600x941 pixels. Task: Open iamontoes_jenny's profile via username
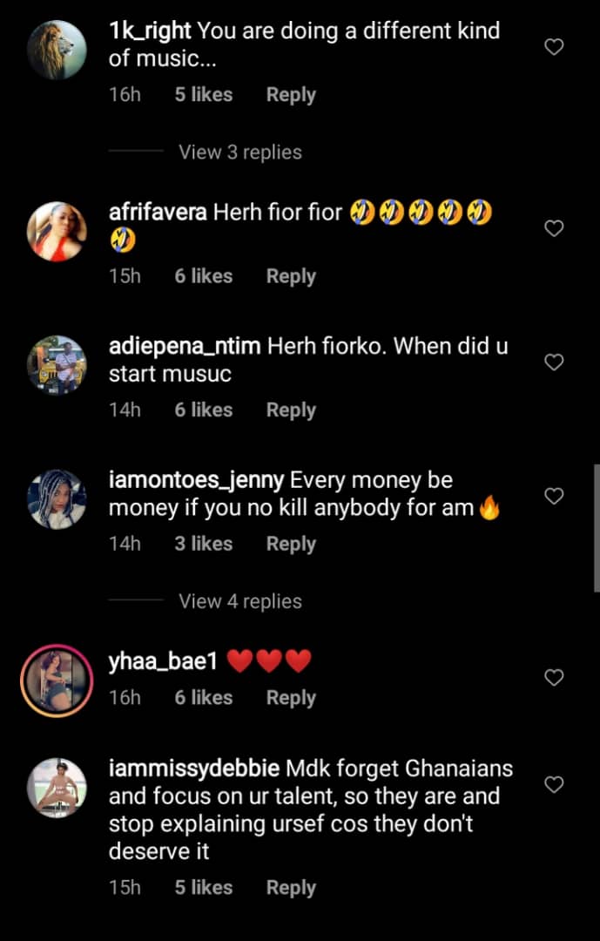[x=196, y=480]
